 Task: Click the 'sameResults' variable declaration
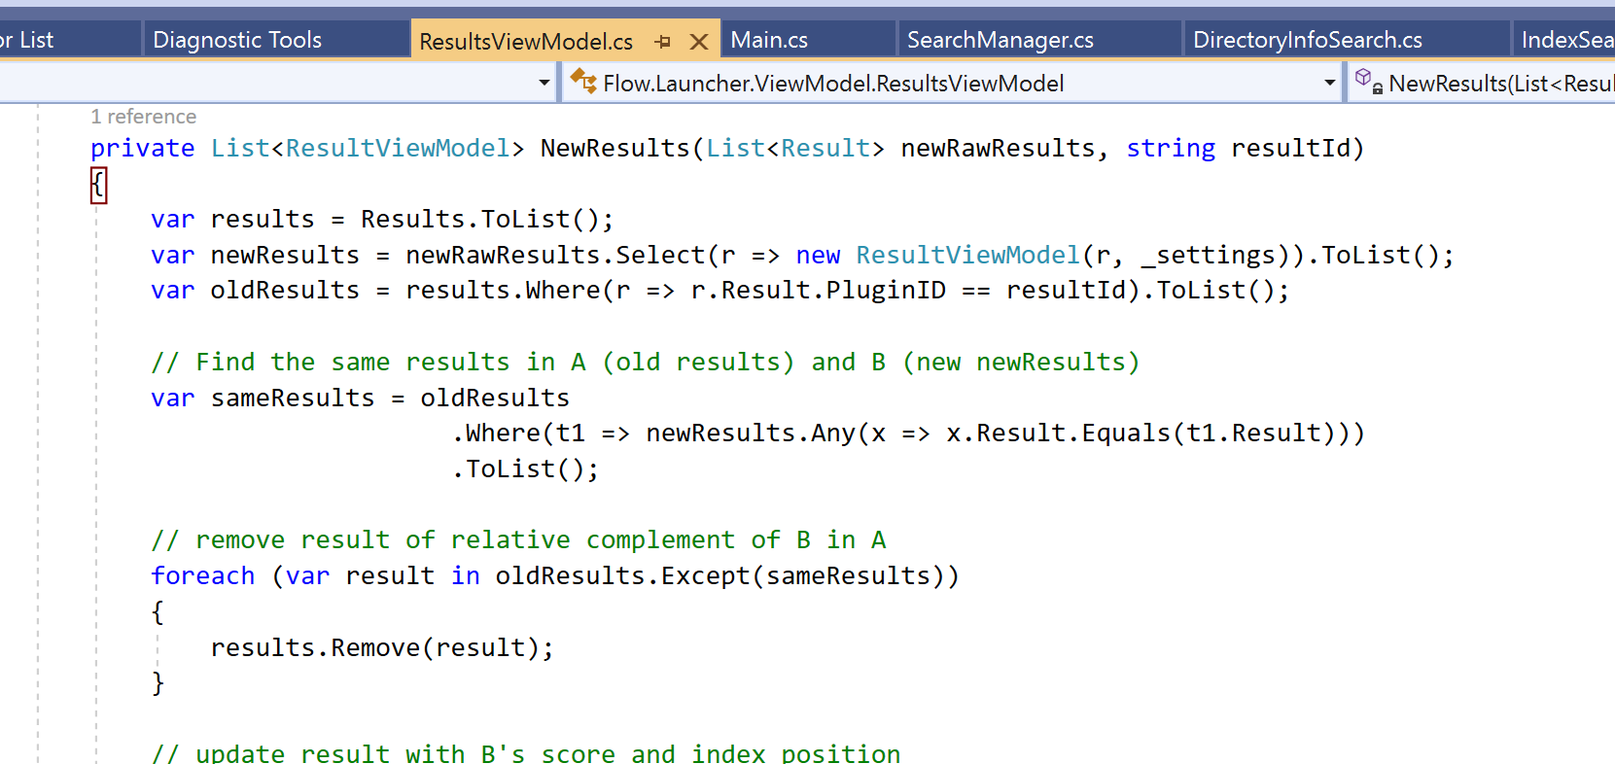coord(293,399)
